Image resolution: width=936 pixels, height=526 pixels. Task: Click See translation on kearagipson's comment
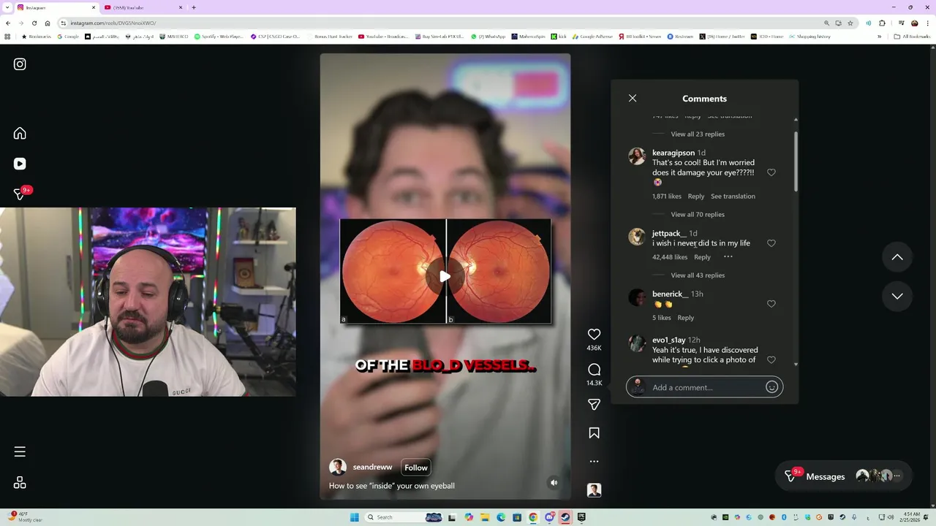click(x=733, y=197)
